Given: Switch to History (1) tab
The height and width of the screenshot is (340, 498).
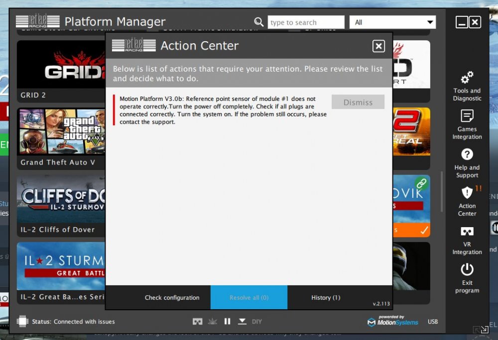Looking at the screenshot, I should (326, 298).
